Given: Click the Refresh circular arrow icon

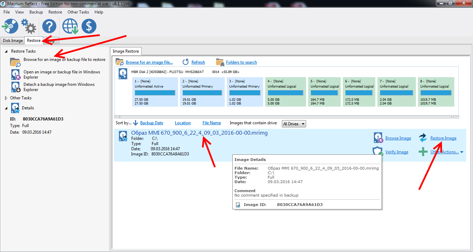Looking at the screenshot, I should point(186,62).
